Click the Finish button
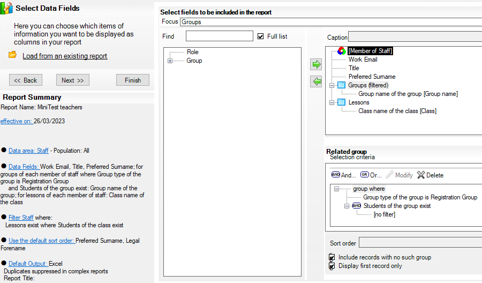 coord(133,80)
